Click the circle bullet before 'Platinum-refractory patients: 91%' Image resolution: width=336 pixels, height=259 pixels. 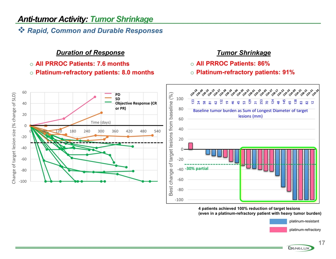tap(192, 73)
